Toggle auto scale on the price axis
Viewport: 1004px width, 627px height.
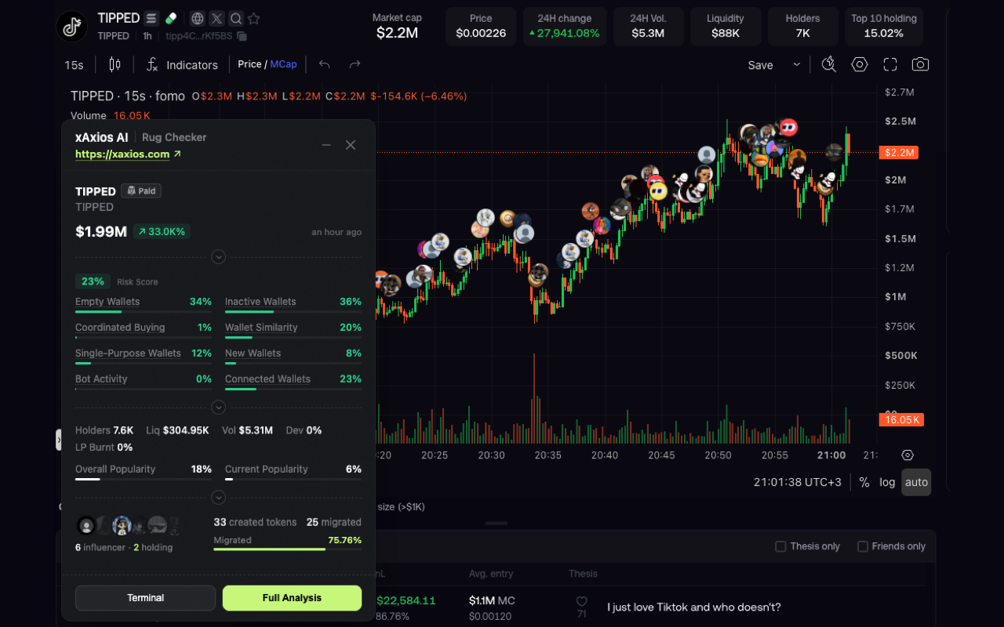pos(916,482)
